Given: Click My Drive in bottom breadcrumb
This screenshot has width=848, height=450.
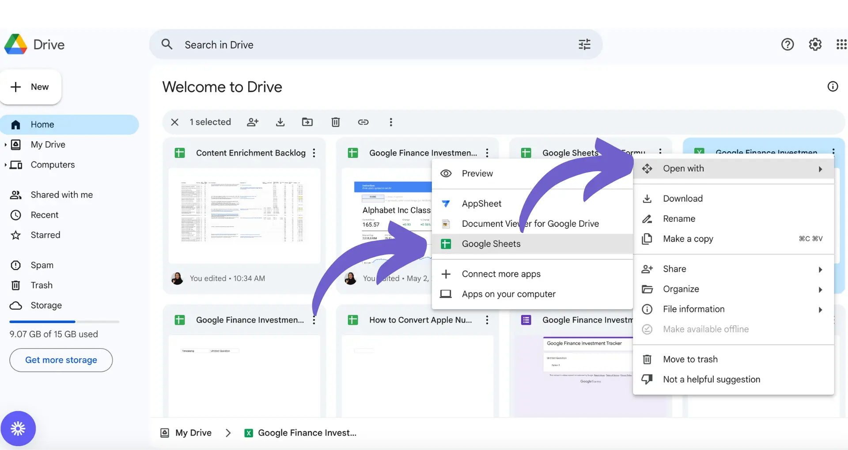Looking at the screenshot, I should pos(193,433).
